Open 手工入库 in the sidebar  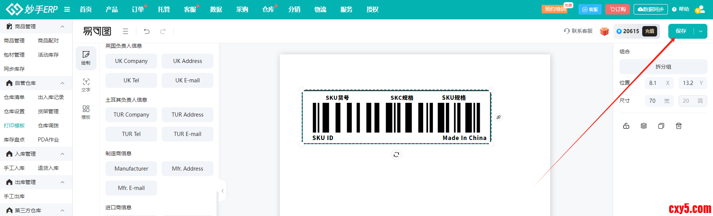(14, 168)
